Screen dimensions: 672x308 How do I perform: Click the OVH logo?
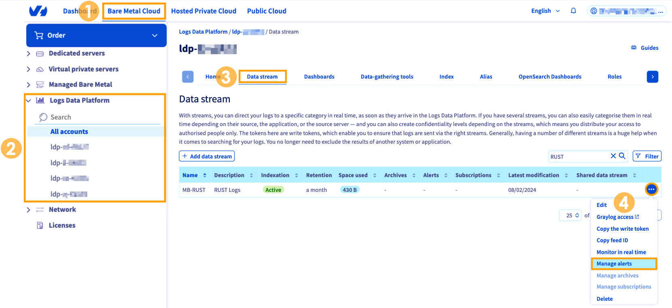tap(38, 11)
